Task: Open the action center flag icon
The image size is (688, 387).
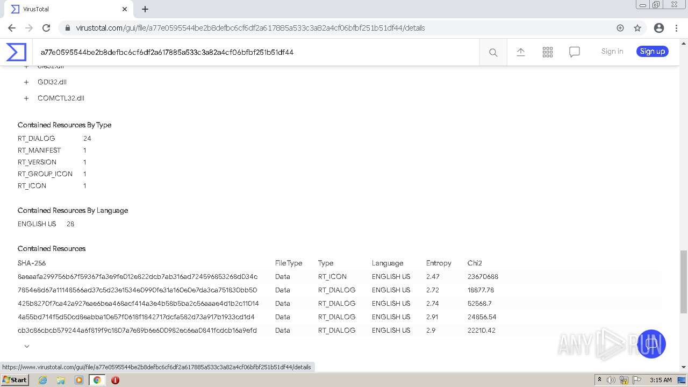Action: pos(636,380)
